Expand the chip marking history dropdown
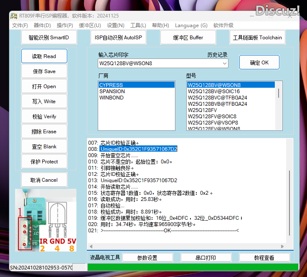 (225, 64)
